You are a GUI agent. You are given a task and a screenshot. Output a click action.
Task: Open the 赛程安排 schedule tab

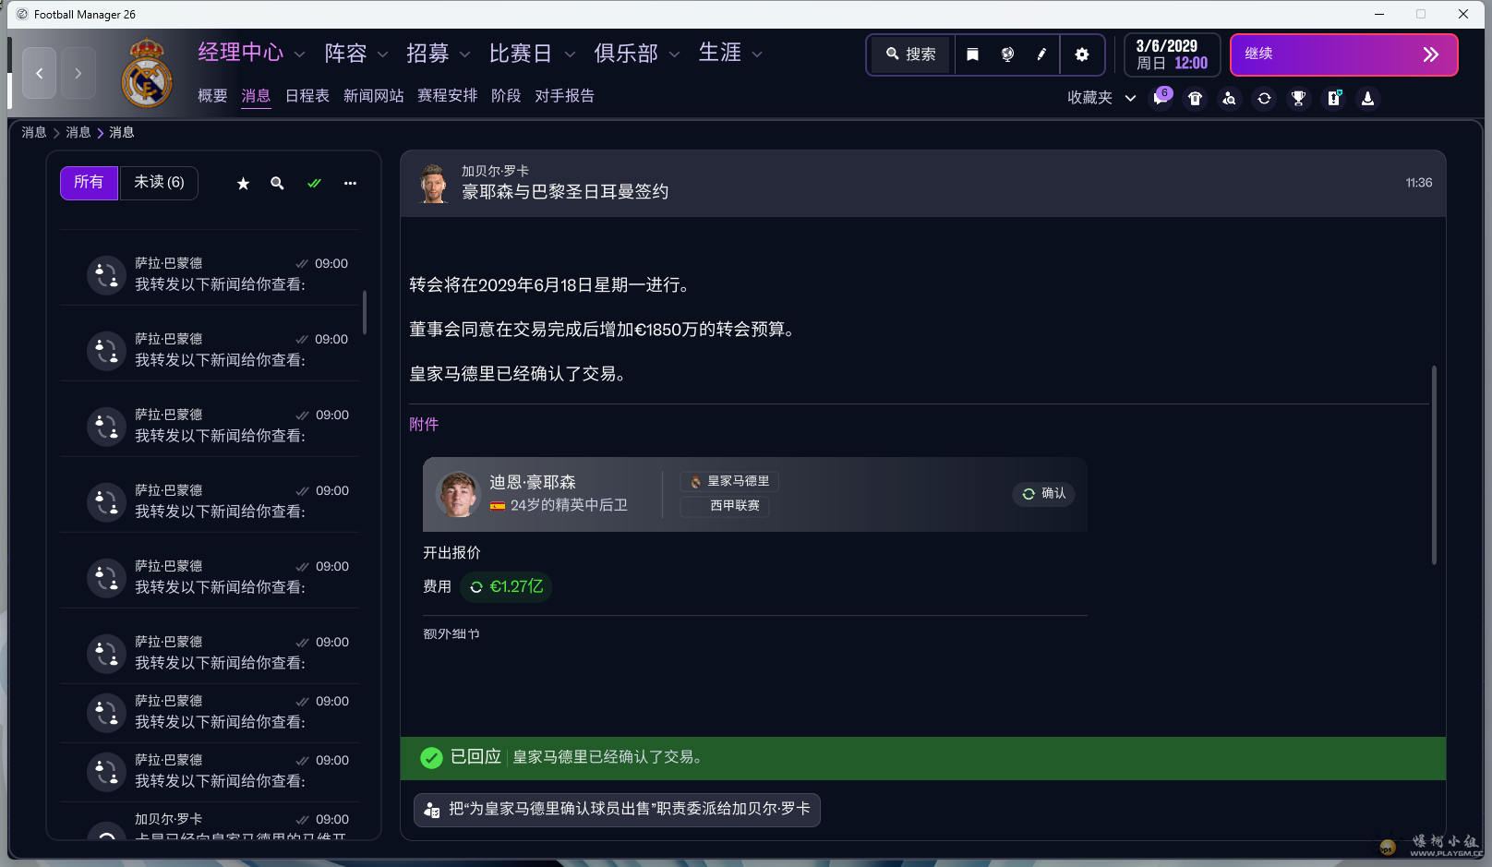click(x=446, y=95)
